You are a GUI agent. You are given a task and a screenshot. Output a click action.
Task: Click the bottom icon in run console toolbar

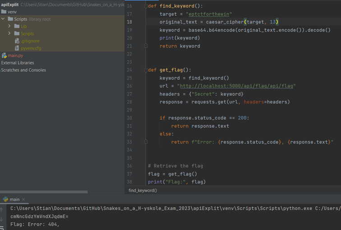pyautogui.click(x=2, y=228)
